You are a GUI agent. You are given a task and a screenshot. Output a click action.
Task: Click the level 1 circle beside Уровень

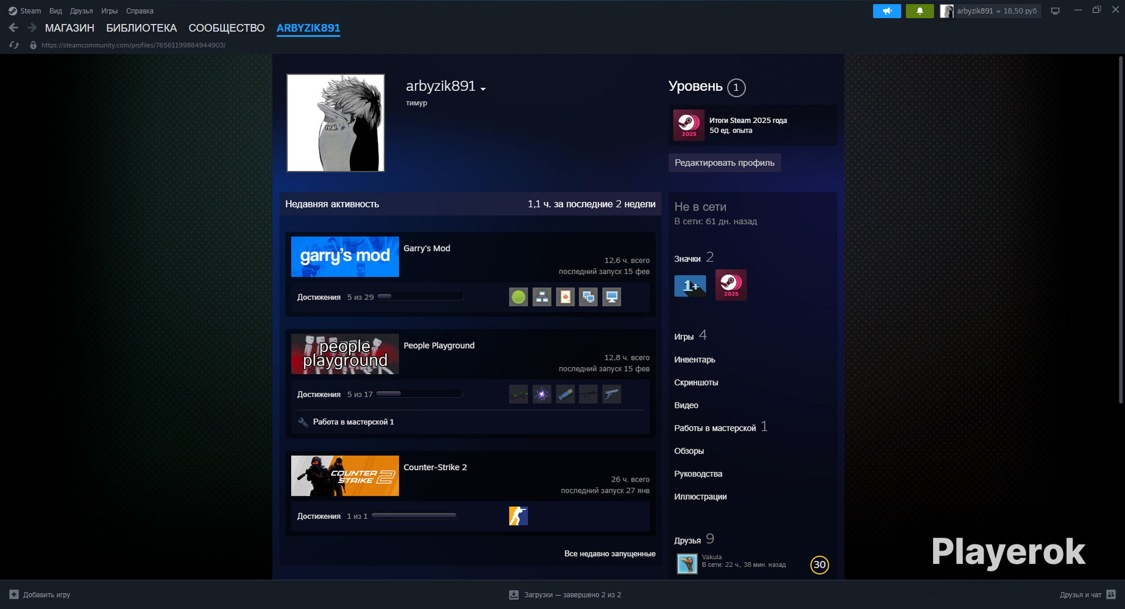pos(736,88)
